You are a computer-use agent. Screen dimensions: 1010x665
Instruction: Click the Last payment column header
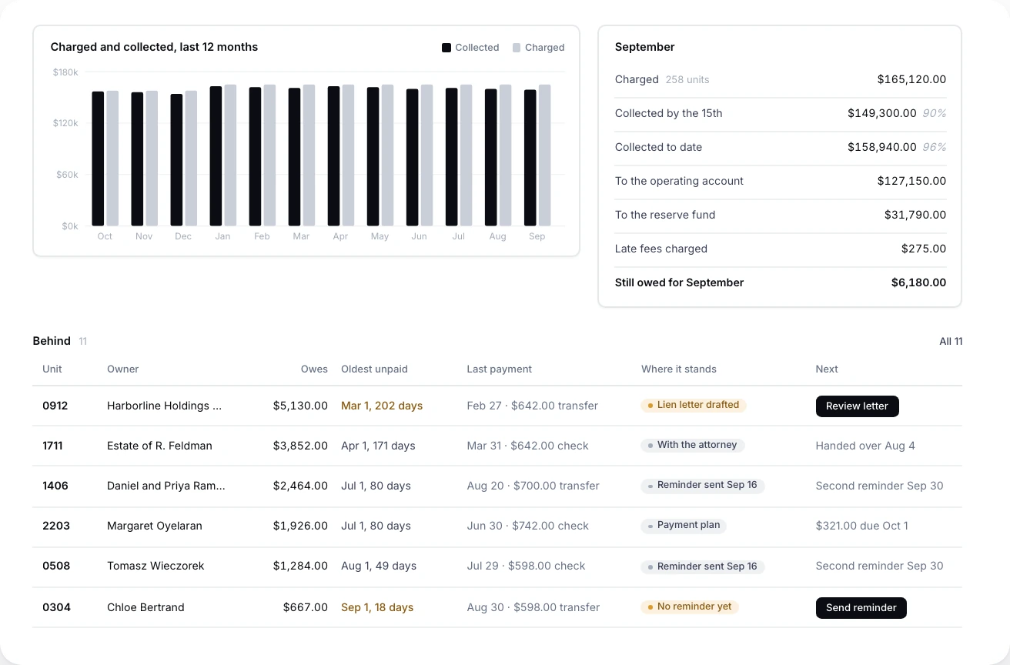(x=499, y=369)
